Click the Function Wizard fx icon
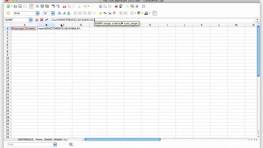The width and height of the screenshot is (263, 148). click(x=37, y=20)
